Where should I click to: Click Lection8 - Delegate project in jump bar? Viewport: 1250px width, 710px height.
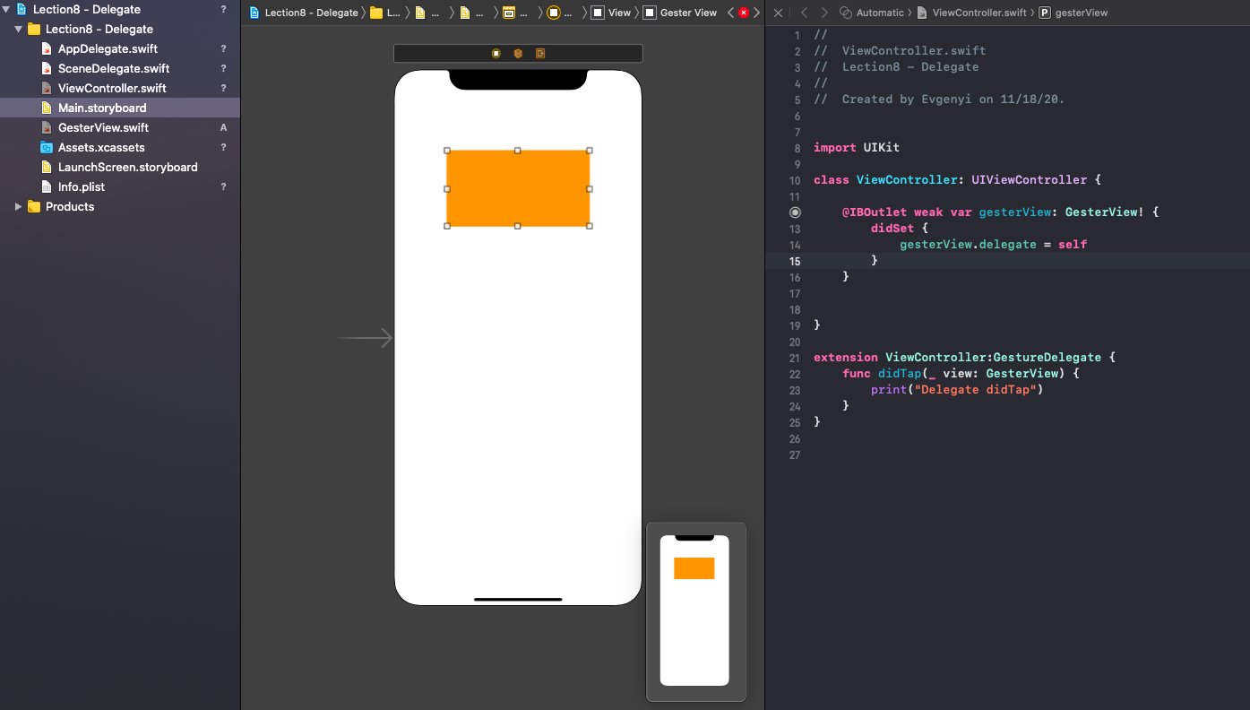point(304,13)
